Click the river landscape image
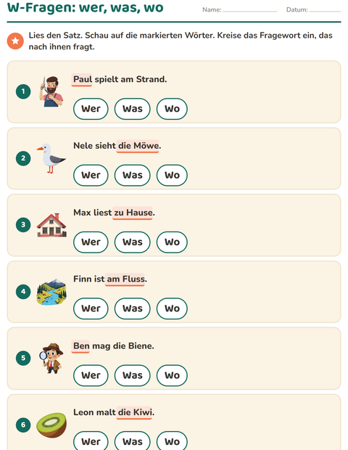The height and width of the screenshot is (450, 348). 51,292
